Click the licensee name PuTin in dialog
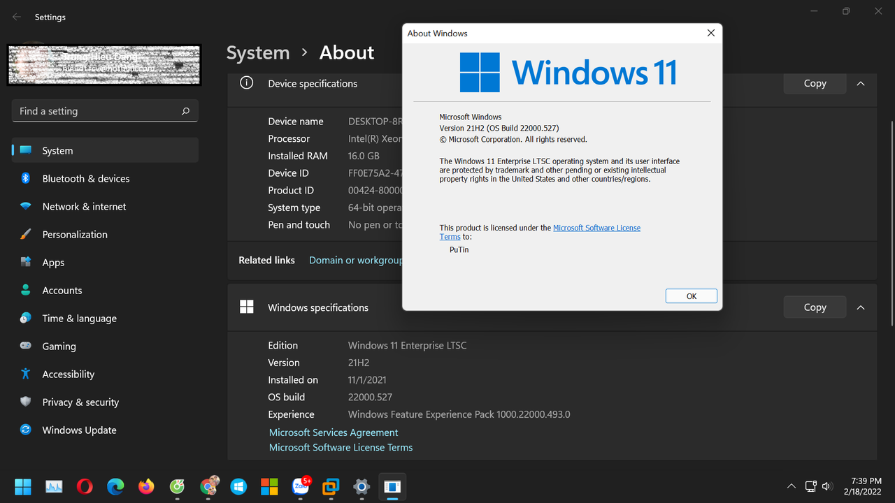Screen dimensions: 895x503 pos(459,249)
